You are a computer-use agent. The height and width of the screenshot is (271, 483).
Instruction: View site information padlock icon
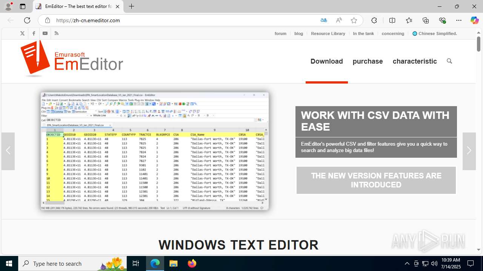coord(47,20)
